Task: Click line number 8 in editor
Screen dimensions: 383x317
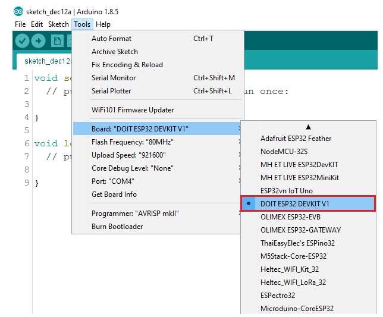Action: [x=27, y=170]
